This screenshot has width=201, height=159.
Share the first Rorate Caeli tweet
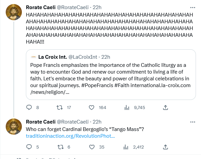(x=165, y=107)
